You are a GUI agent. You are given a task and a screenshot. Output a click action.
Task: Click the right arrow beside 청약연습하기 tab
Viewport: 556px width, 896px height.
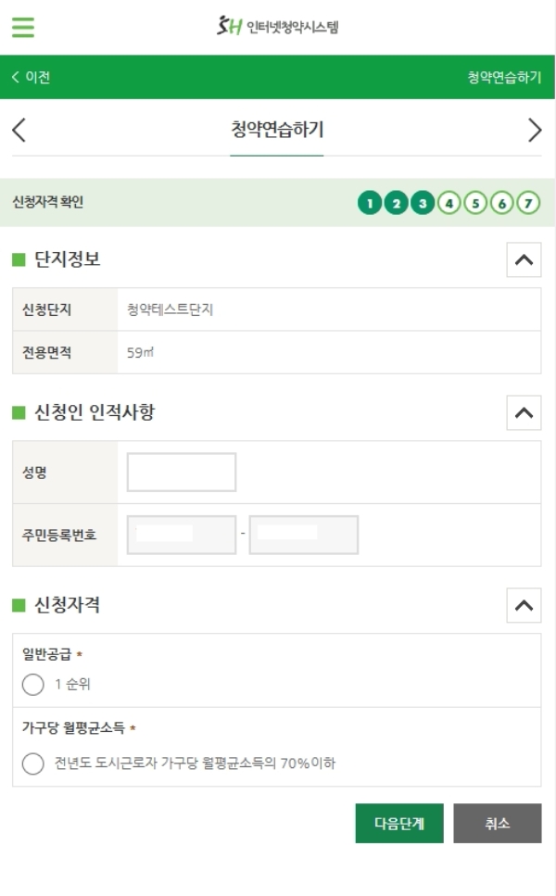tap(535, 130)
